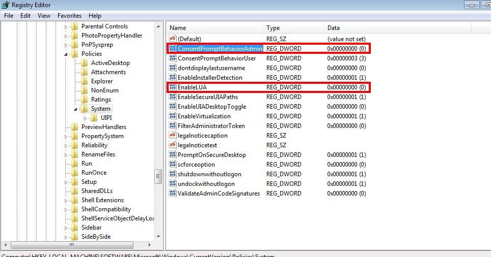Image resolution: width=491 pixels, height=257 pixels.
Task: Click the tree horizontal scrollbar thumb
Action: point(72,245)
